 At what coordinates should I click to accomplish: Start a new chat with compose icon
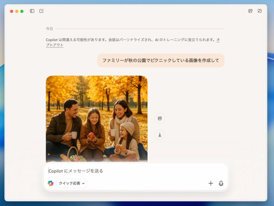(x=41, y=11)
